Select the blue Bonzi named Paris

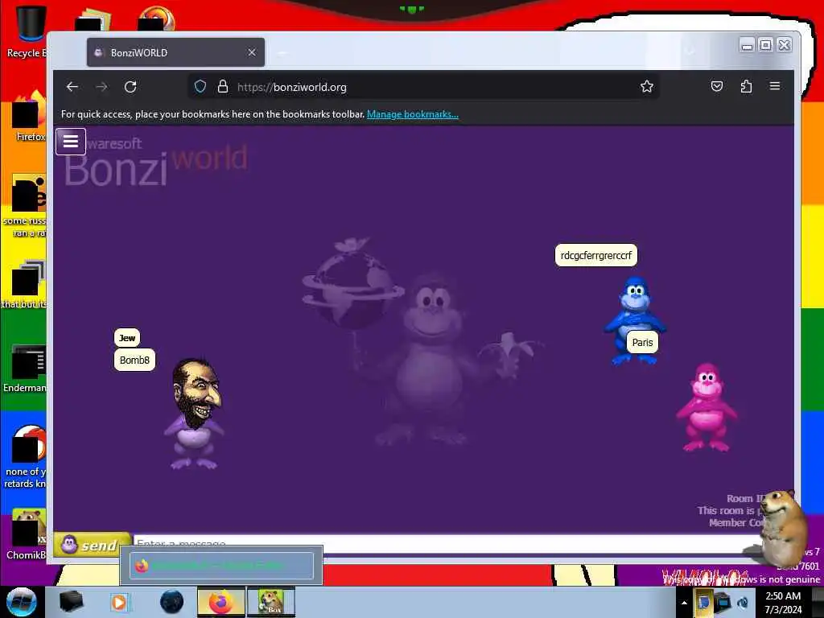(635, 320)
